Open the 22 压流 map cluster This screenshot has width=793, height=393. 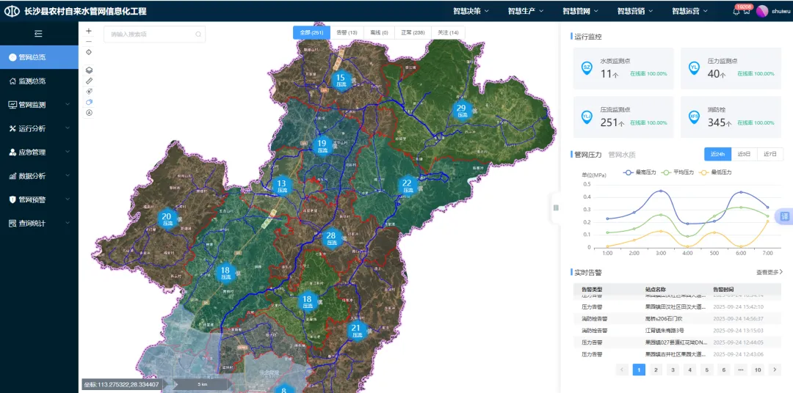click(x=407, y=186)
